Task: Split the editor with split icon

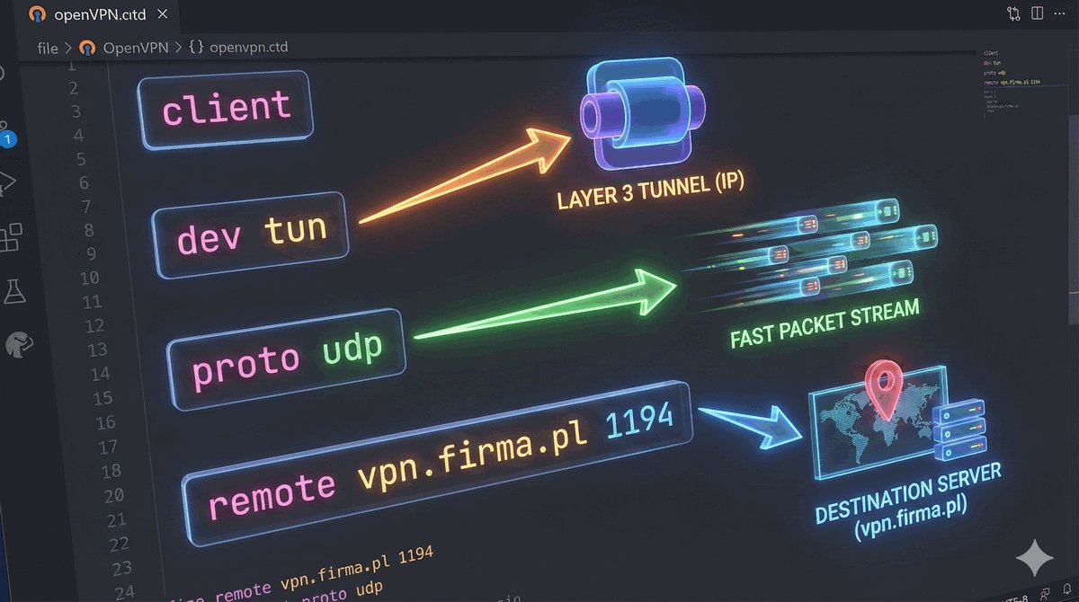Action: 1037,13
